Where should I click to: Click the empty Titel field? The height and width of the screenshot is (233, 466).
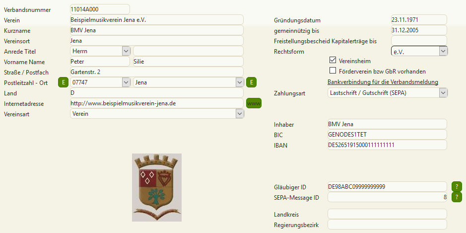(x=188, y=51)
